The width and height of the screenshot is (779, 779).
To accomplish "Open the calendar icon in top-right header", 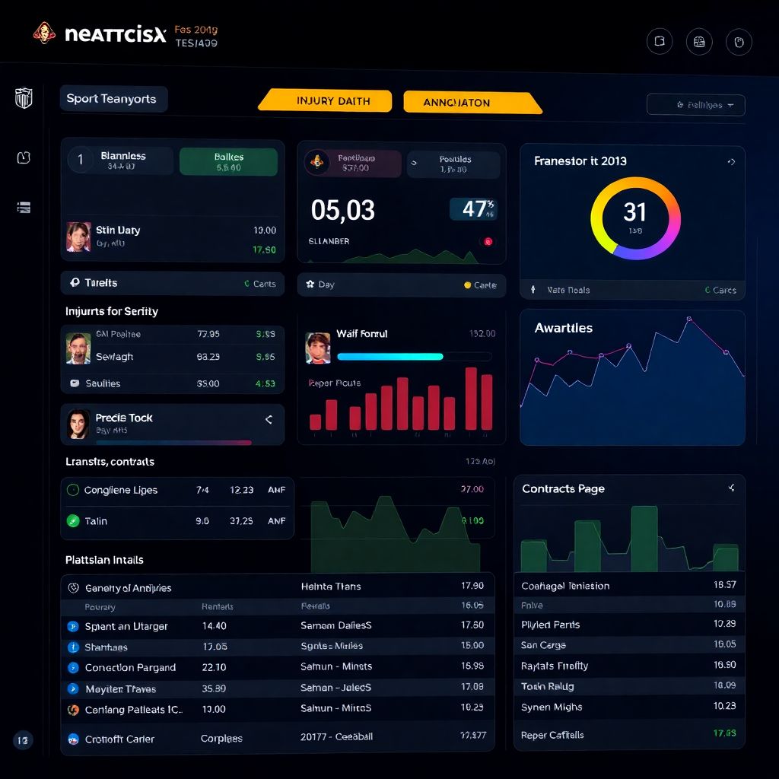I will (x=699, y=42).
